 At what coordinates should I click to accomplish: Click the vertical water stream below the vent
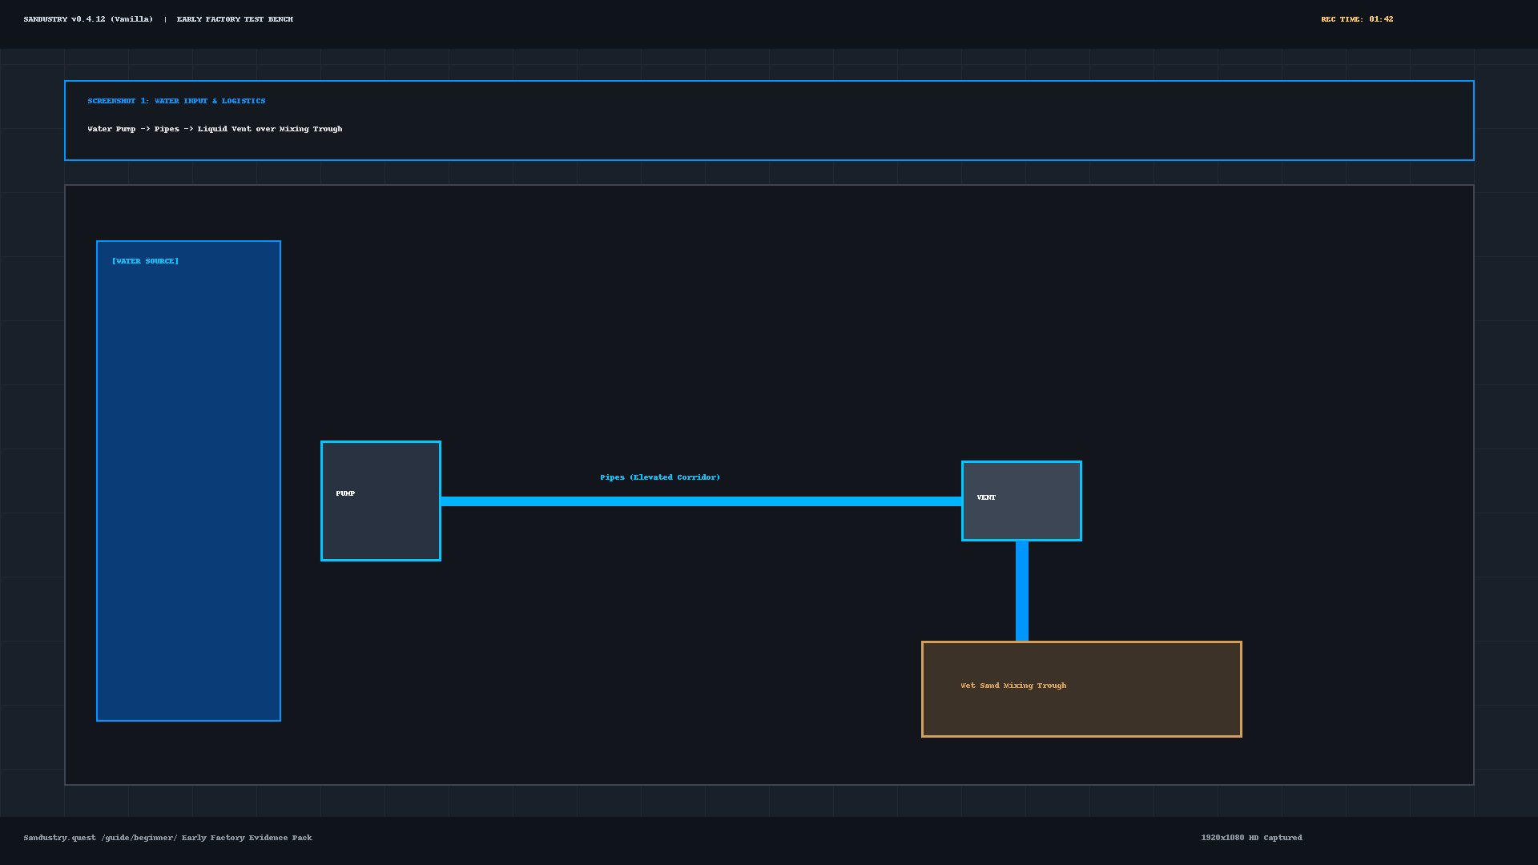tap(1022, 591)
